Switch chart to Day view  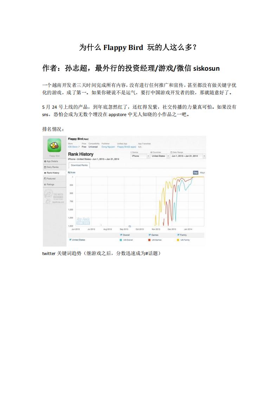(x=195, y=173)
